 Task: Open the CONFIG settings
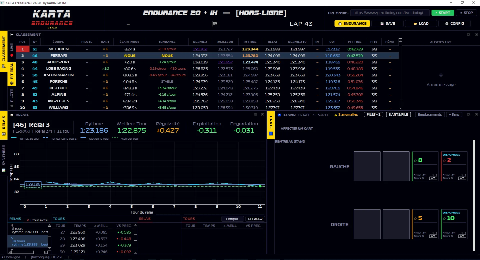[454, 23]
